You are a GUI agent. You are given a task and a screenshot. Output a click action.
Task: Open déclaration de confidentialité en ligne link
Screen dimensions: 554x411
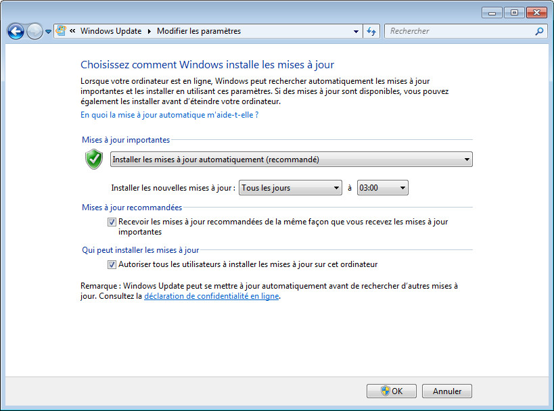coord(212,296)
